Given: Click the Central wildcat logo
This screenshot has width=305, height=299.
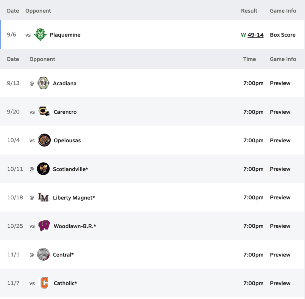Looking at the screenshot, I should pos(43,254).
